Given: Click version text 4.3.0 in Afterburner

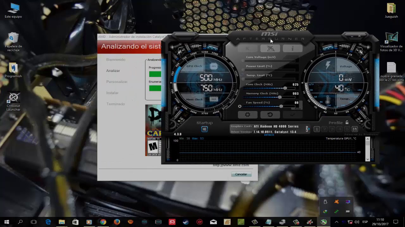Looking at the screenshot, I should (178, 134).
